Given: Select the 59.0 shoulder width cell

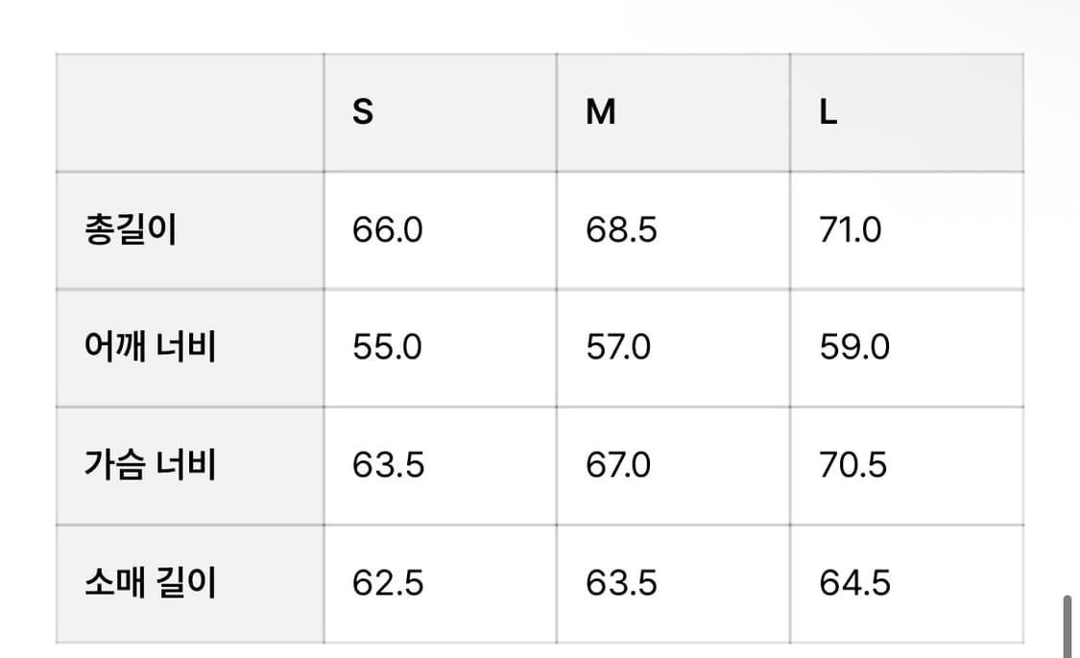Looking at the screenshot, I should (854, 347).
